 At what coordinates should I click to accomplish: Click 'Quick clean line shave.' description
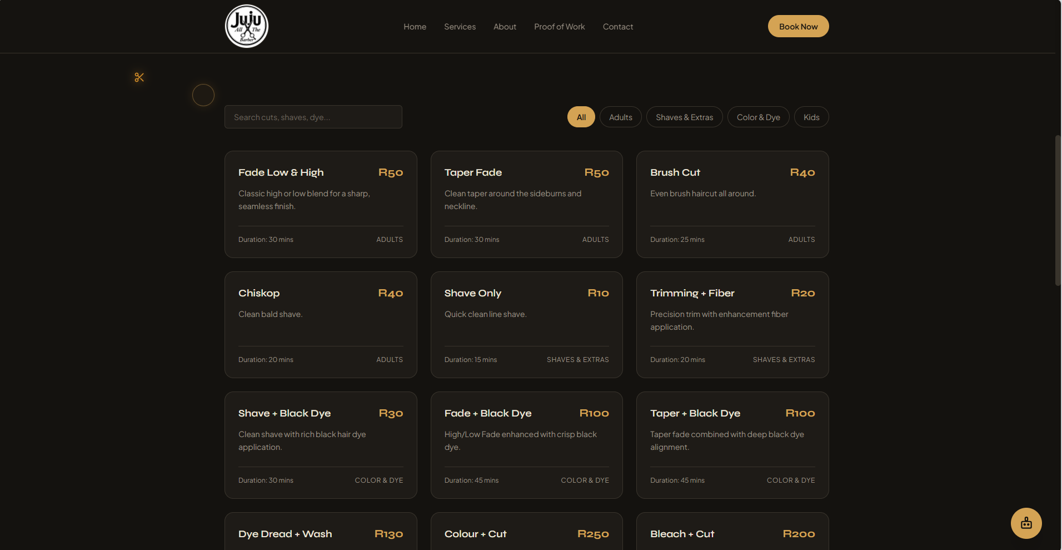tap(486, 314)
